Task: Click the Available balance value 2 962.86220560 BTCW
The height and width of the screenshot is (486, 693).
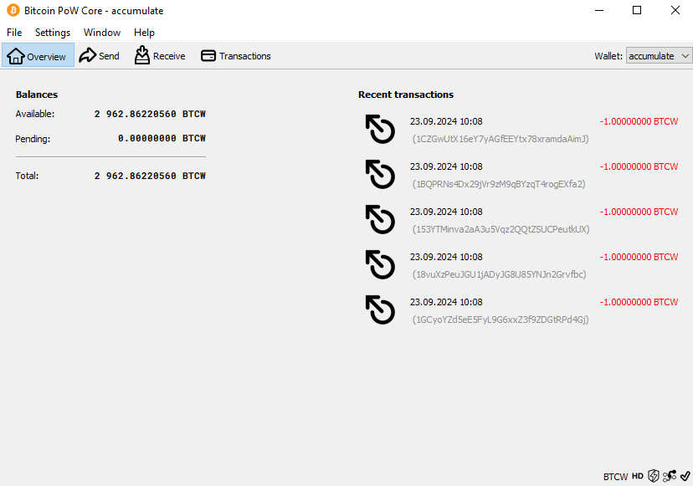Action: [x=150, y=114]
